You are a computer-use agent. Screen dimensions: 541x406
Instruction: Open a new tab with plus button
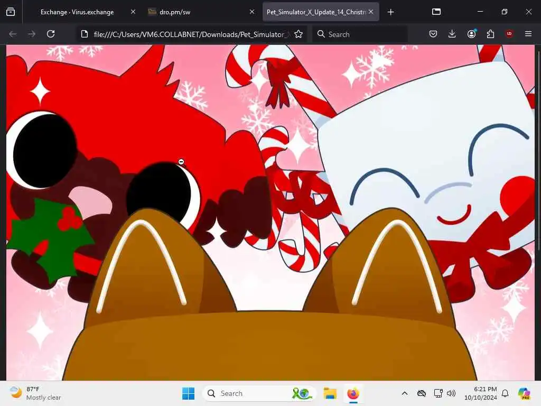pyautogui.click(x=390, y=12)
